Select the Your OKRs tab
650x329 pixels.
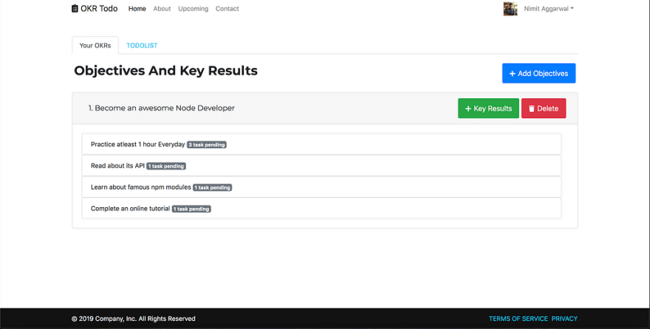pyautogui.click(x=95, y=46)
